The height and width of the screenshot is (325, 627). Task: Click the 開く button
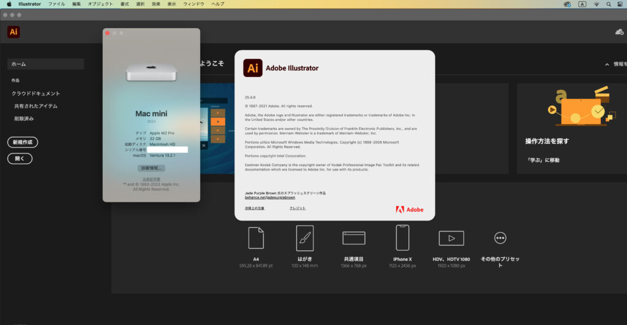20,158
